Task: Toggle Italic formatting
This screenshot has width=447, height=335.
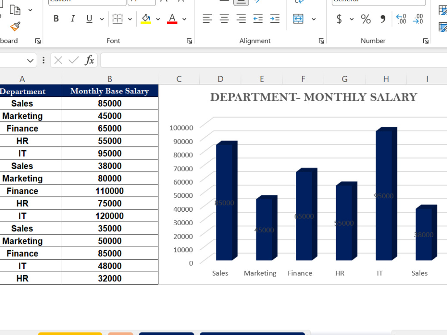Action: tap(73, 19)
